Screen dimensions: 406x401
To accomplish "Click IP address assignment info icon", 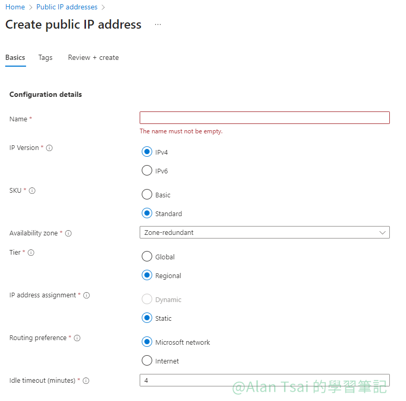I will [87, 295].
